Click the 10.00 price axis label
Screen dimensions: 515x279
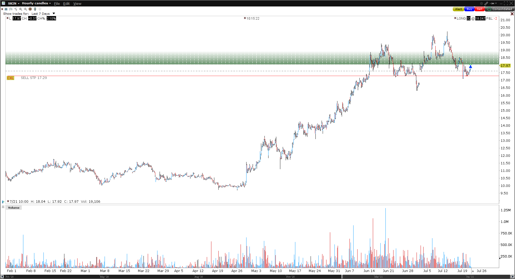[505, 186]
